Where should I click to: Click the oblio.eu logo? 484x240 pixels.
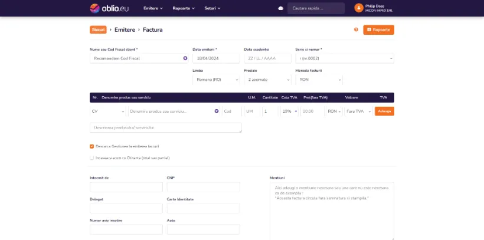pos(109,8)
